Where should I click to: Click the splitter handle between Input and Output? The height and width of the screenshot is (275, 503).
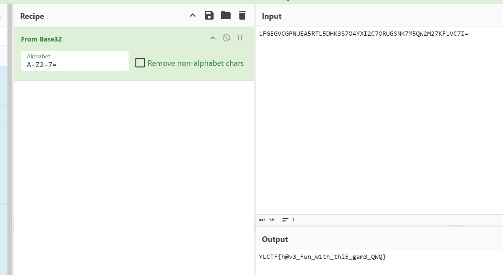(x=457, y=226)
